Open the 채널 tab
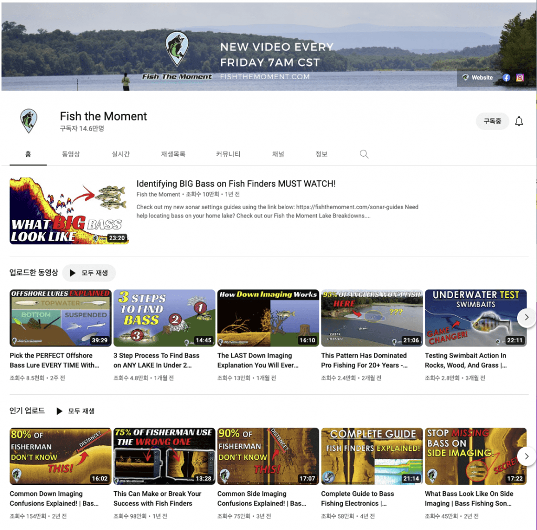537x530 pixels. (x=278, y=154)
